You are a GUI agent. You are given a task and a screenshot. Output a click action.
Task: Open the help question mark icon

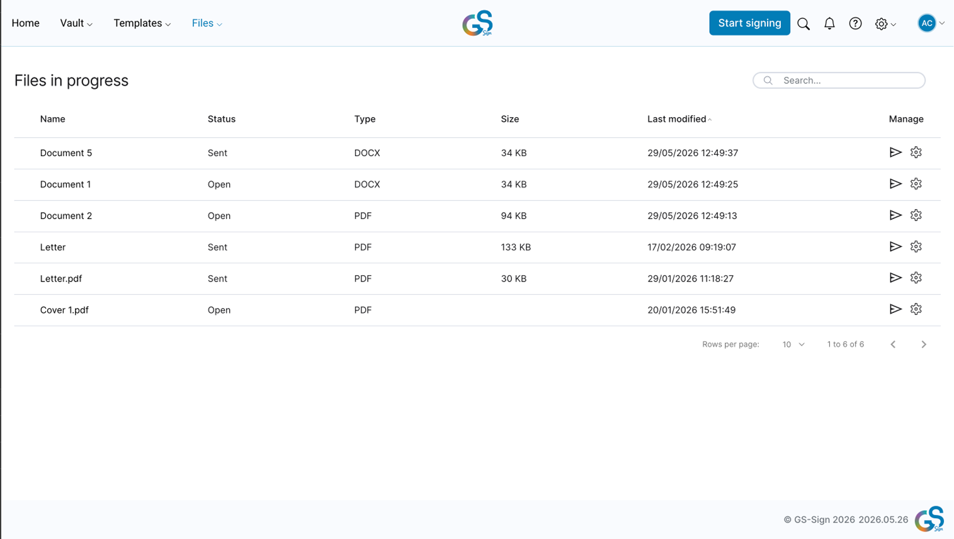point(855,23)
